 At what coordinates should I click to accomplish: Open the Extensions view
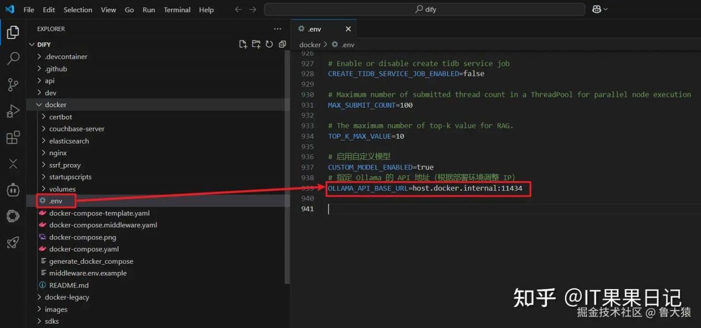click(x=13, y=137)
